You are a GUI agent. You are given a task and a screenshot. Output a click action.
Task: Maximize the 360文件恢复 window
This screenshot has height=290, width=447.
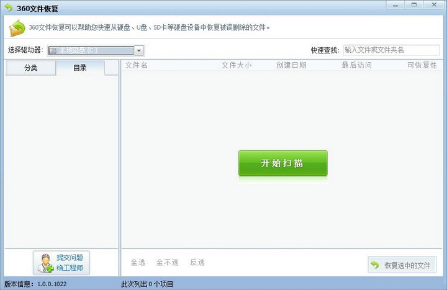pyautogui.click(x=414, y=5)
